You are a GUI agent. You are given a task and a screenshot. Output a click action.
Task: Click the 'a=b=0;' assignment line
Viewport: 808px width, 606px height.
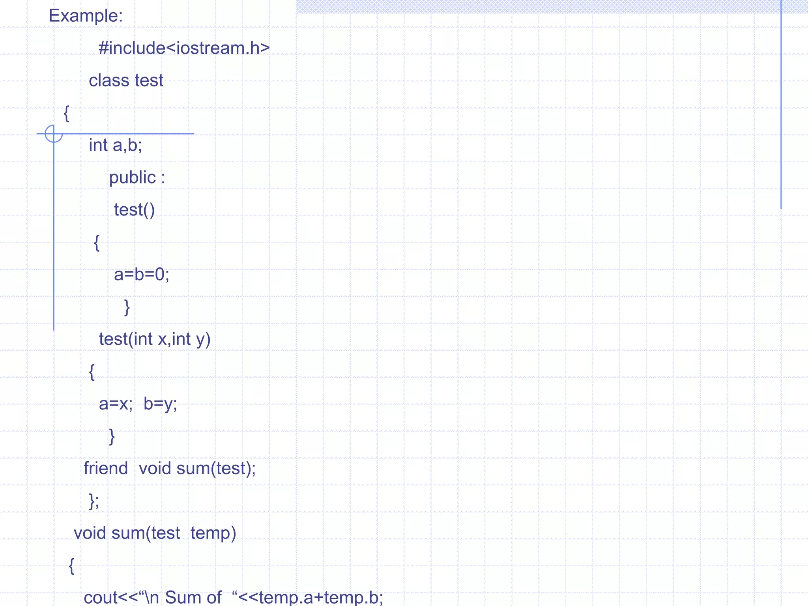click(142, 274)
